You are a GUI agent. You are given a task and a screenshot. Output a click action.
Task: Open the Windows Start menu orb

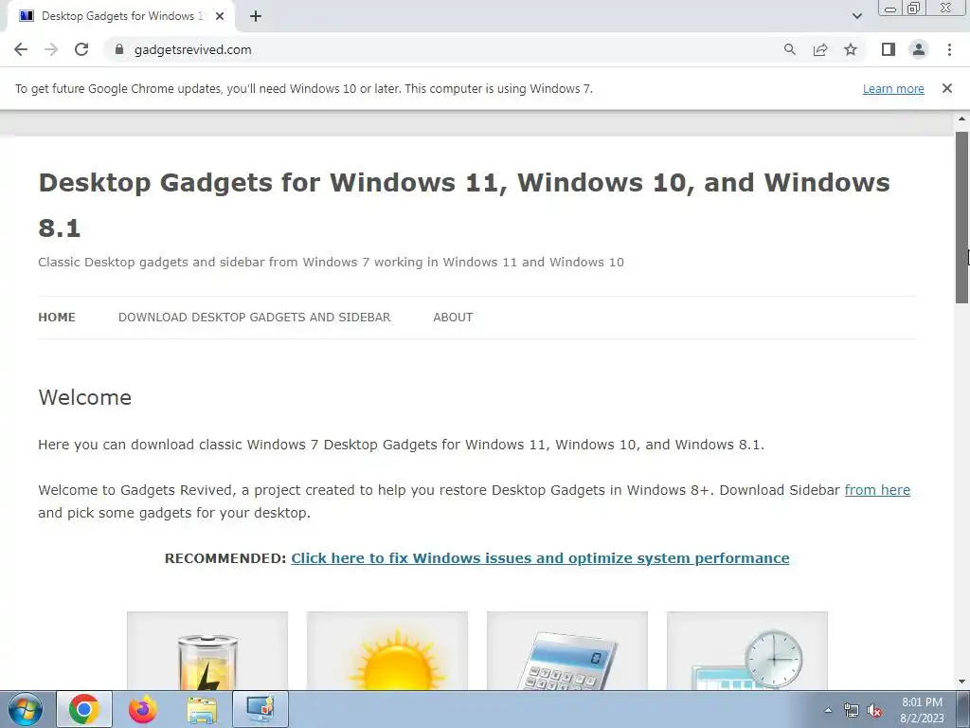pos(26,709)
